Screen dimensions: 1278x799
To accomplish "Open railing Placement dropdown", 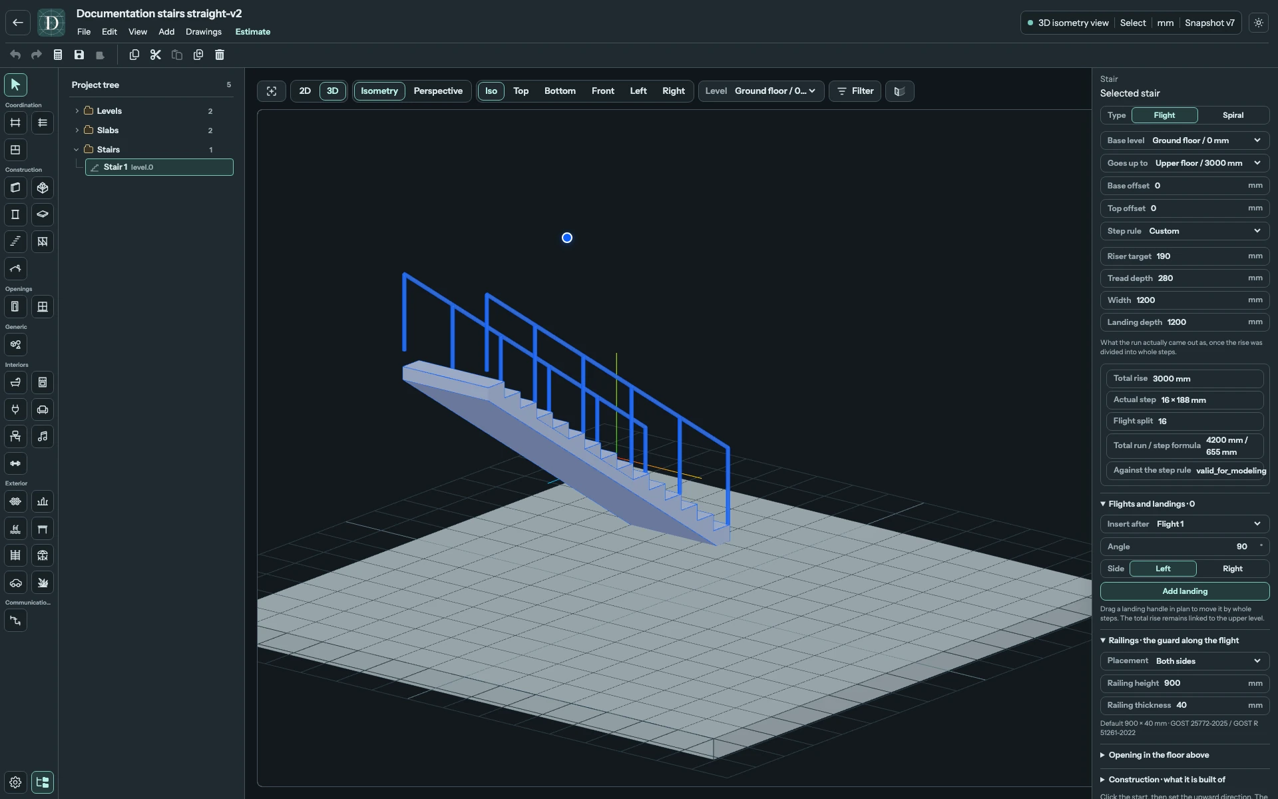I will pyautogui.click(x=1185, y=661).
